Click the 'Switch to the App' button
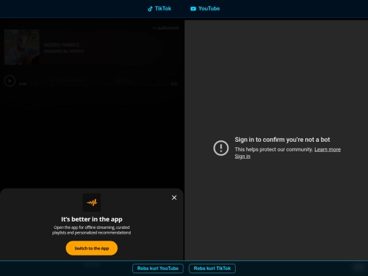This screenshot has height=276, width=368. click(91, 248)
